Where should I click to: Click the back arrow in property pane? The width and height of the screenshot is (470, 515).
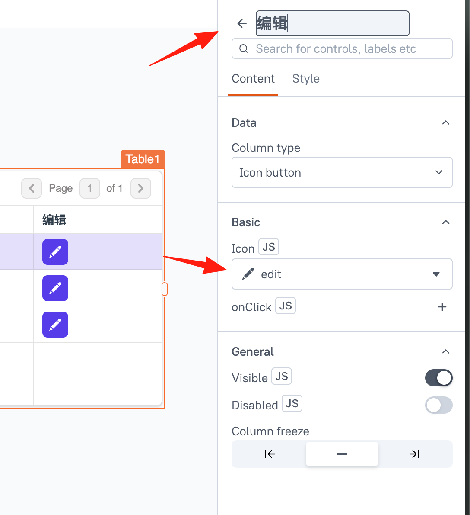point(242,23)
